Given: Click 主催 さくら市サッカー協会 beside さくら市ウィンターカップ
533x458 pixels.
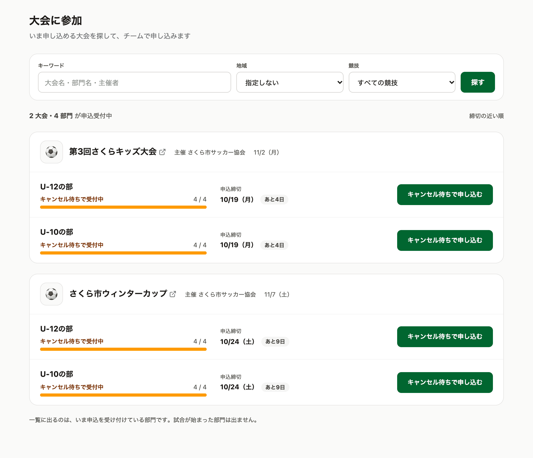Looking at the screenshot, I should tap(220, 295).
